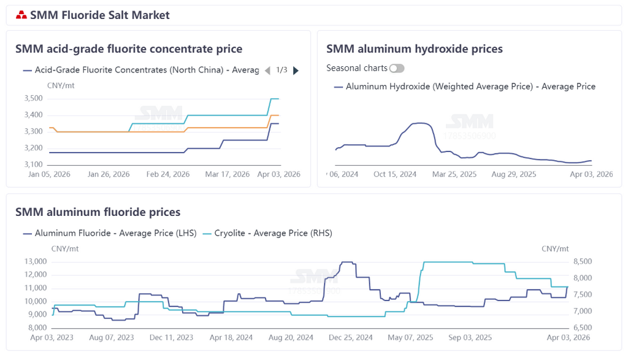Go to next legend page arrow
The width and height of the screenshot is (628, 357).
coord(296,71)
